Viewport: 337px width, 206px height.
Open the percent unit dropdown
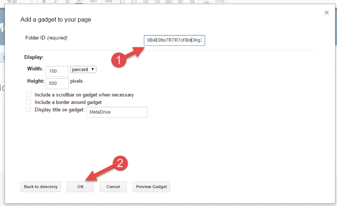pos(83,69)
